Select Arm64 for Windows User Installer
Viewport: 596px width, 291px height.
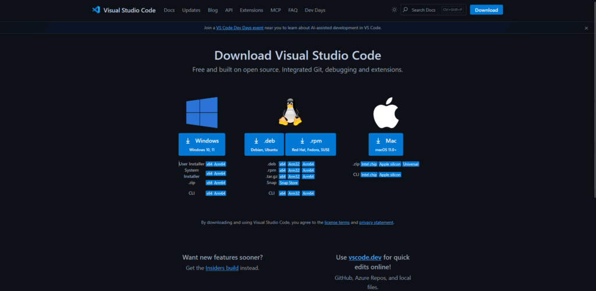(x=219, y=164)
